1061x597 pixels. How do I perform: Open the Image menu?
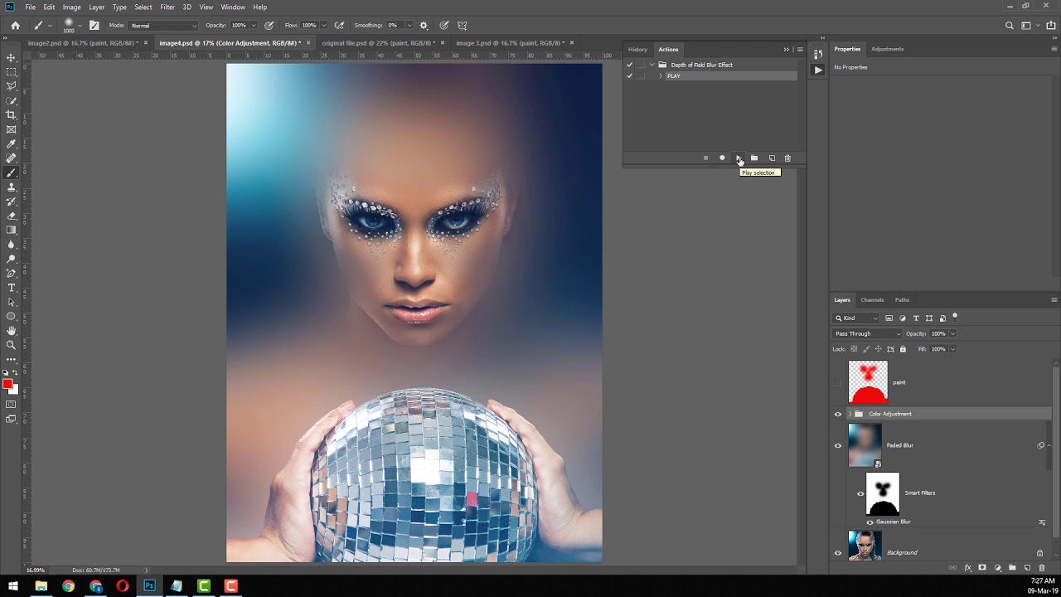click(72, 7)
